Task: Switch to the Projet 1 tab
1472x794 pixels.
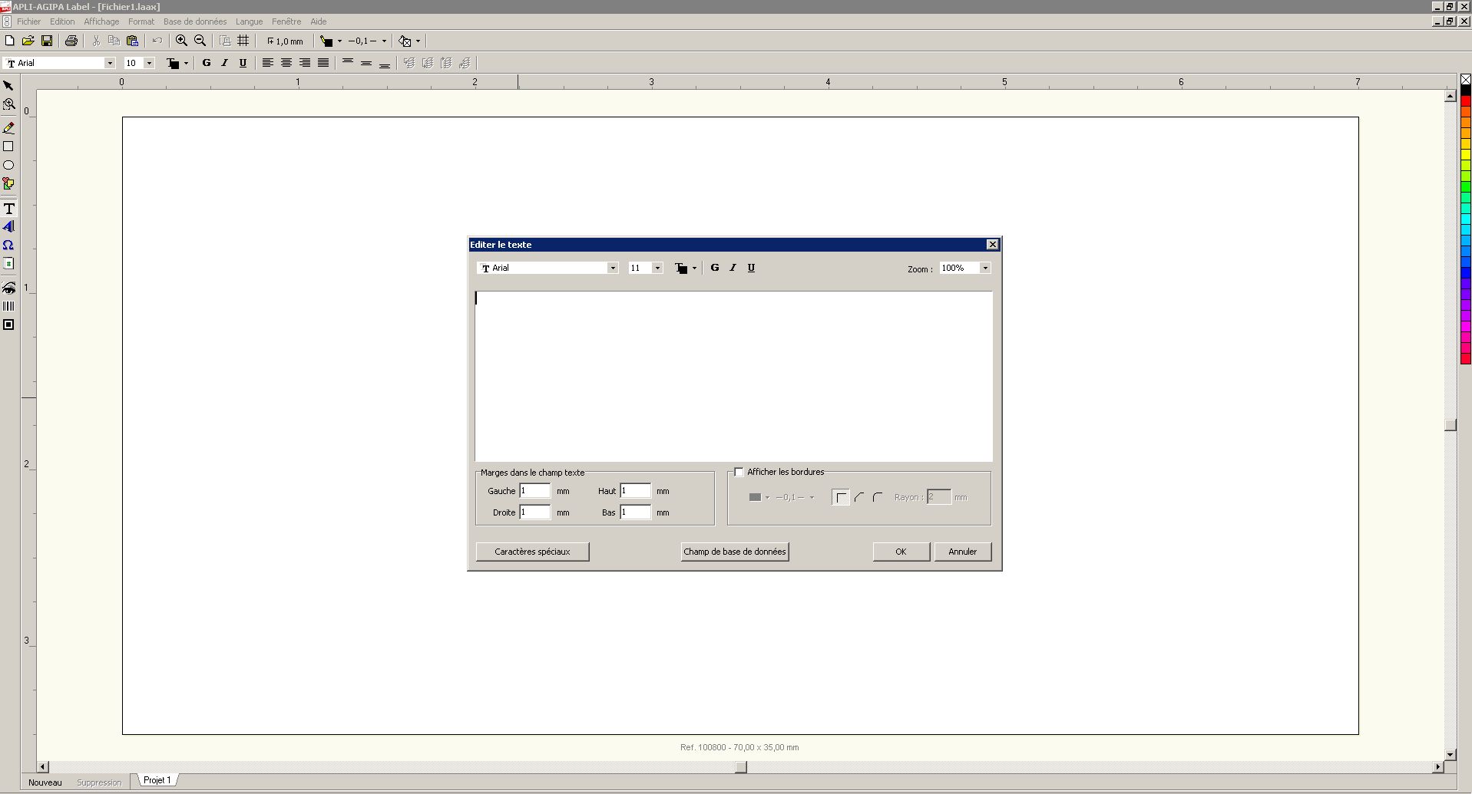Action: (157, 780)
